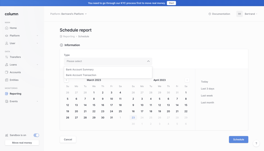The width and height of the screenshot is (264, 151).
Task: Go to previous month in calendar
Action: pyautogui.click(x=66, y=80)
